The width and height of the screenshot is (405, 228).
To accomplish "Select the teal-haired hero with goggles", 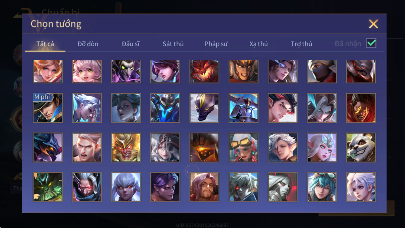I will 322,187.
